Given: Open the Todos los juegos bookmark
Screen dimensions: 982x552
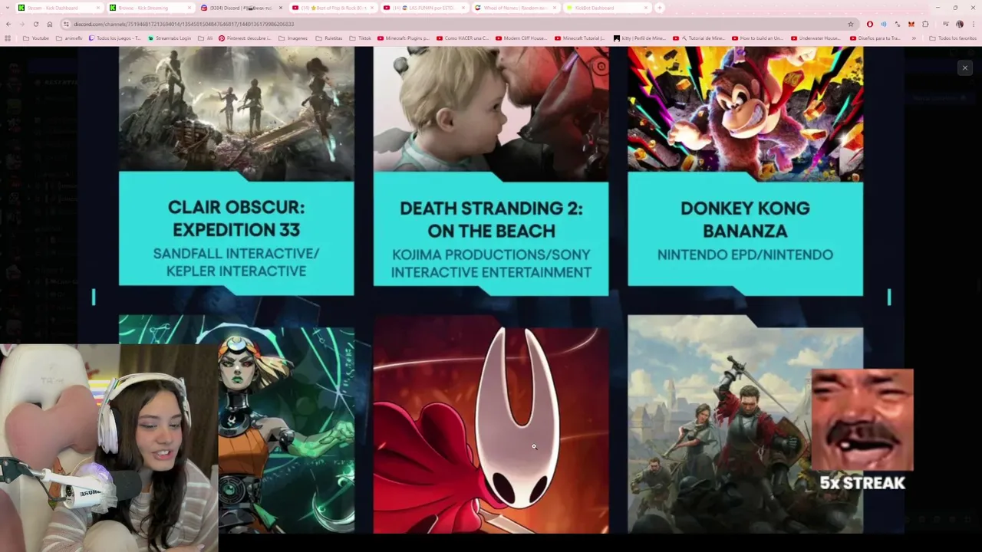Looking at the screenshot, I should 115,38.
